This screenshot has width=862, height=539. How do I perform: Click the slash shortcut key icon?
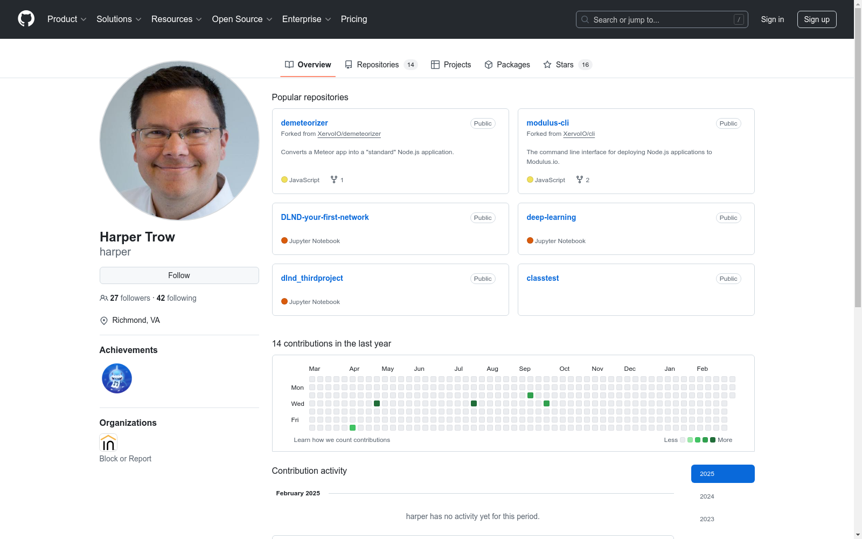click(739, 19)
